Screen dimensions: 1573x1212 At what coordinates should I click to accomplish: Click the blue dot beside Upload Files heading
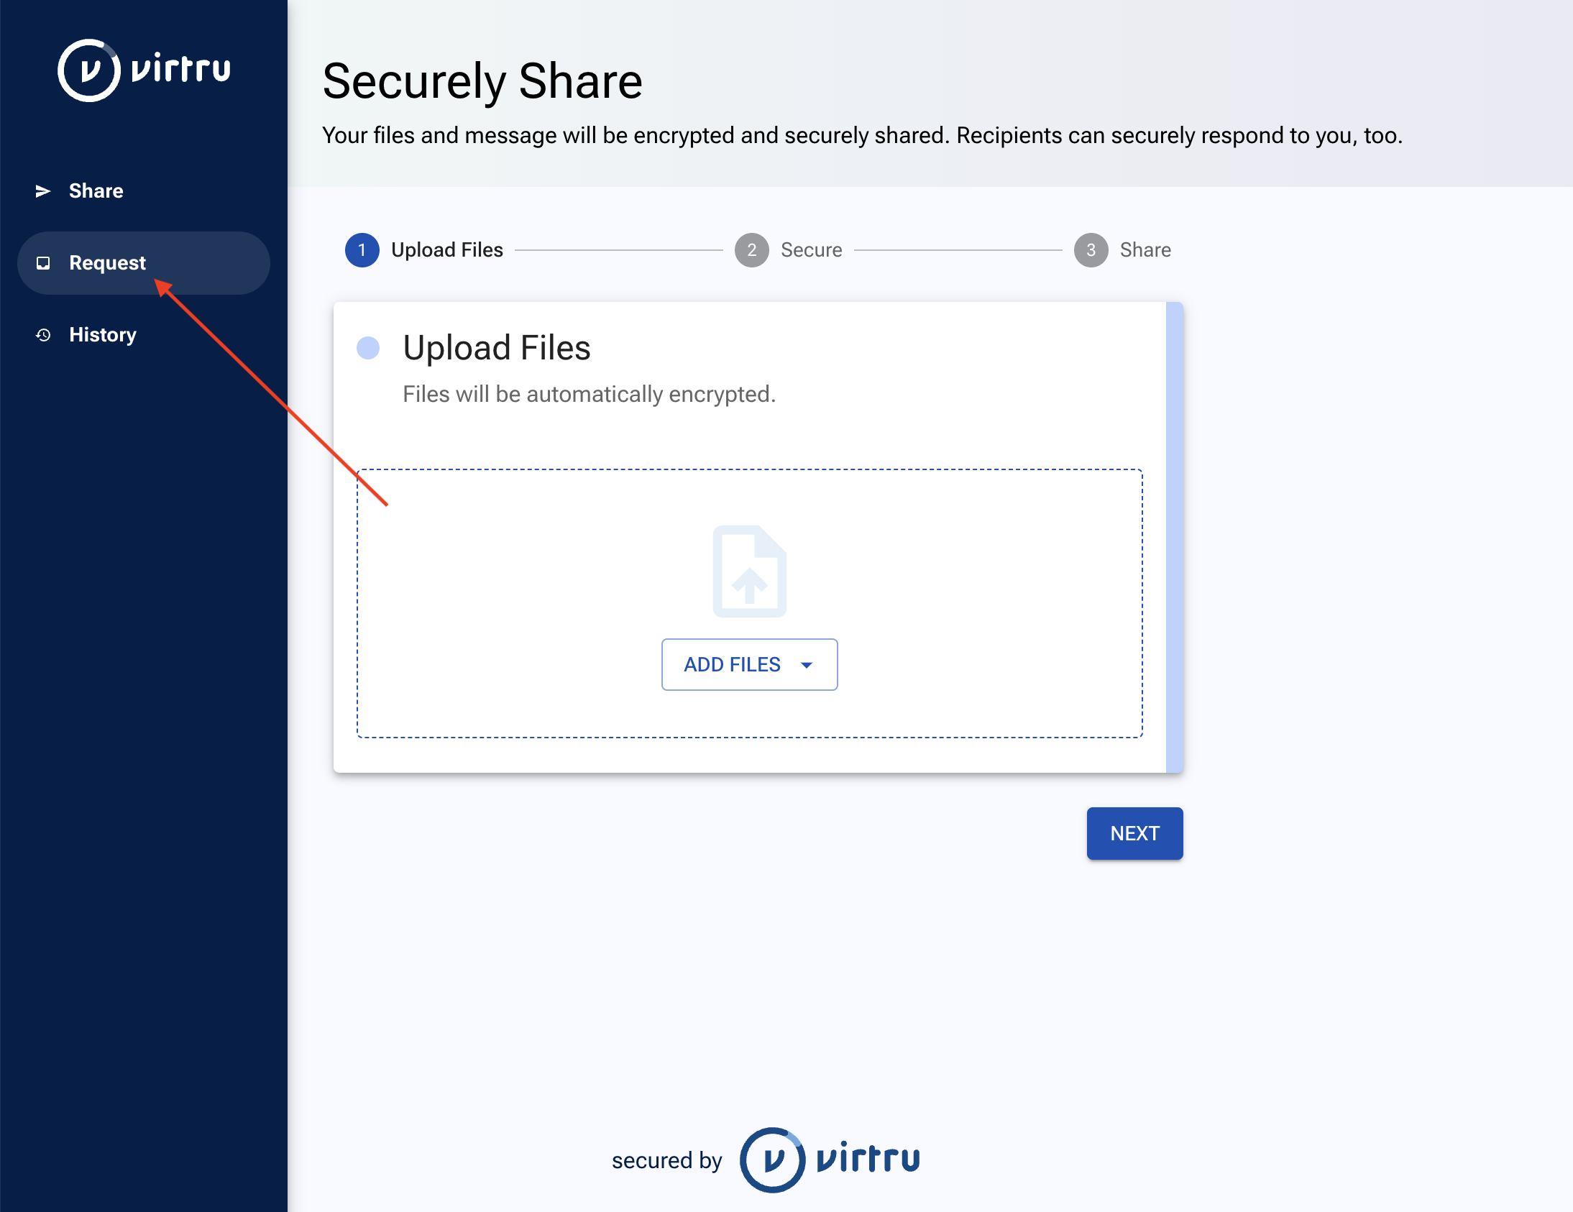(x=369, y=348)
